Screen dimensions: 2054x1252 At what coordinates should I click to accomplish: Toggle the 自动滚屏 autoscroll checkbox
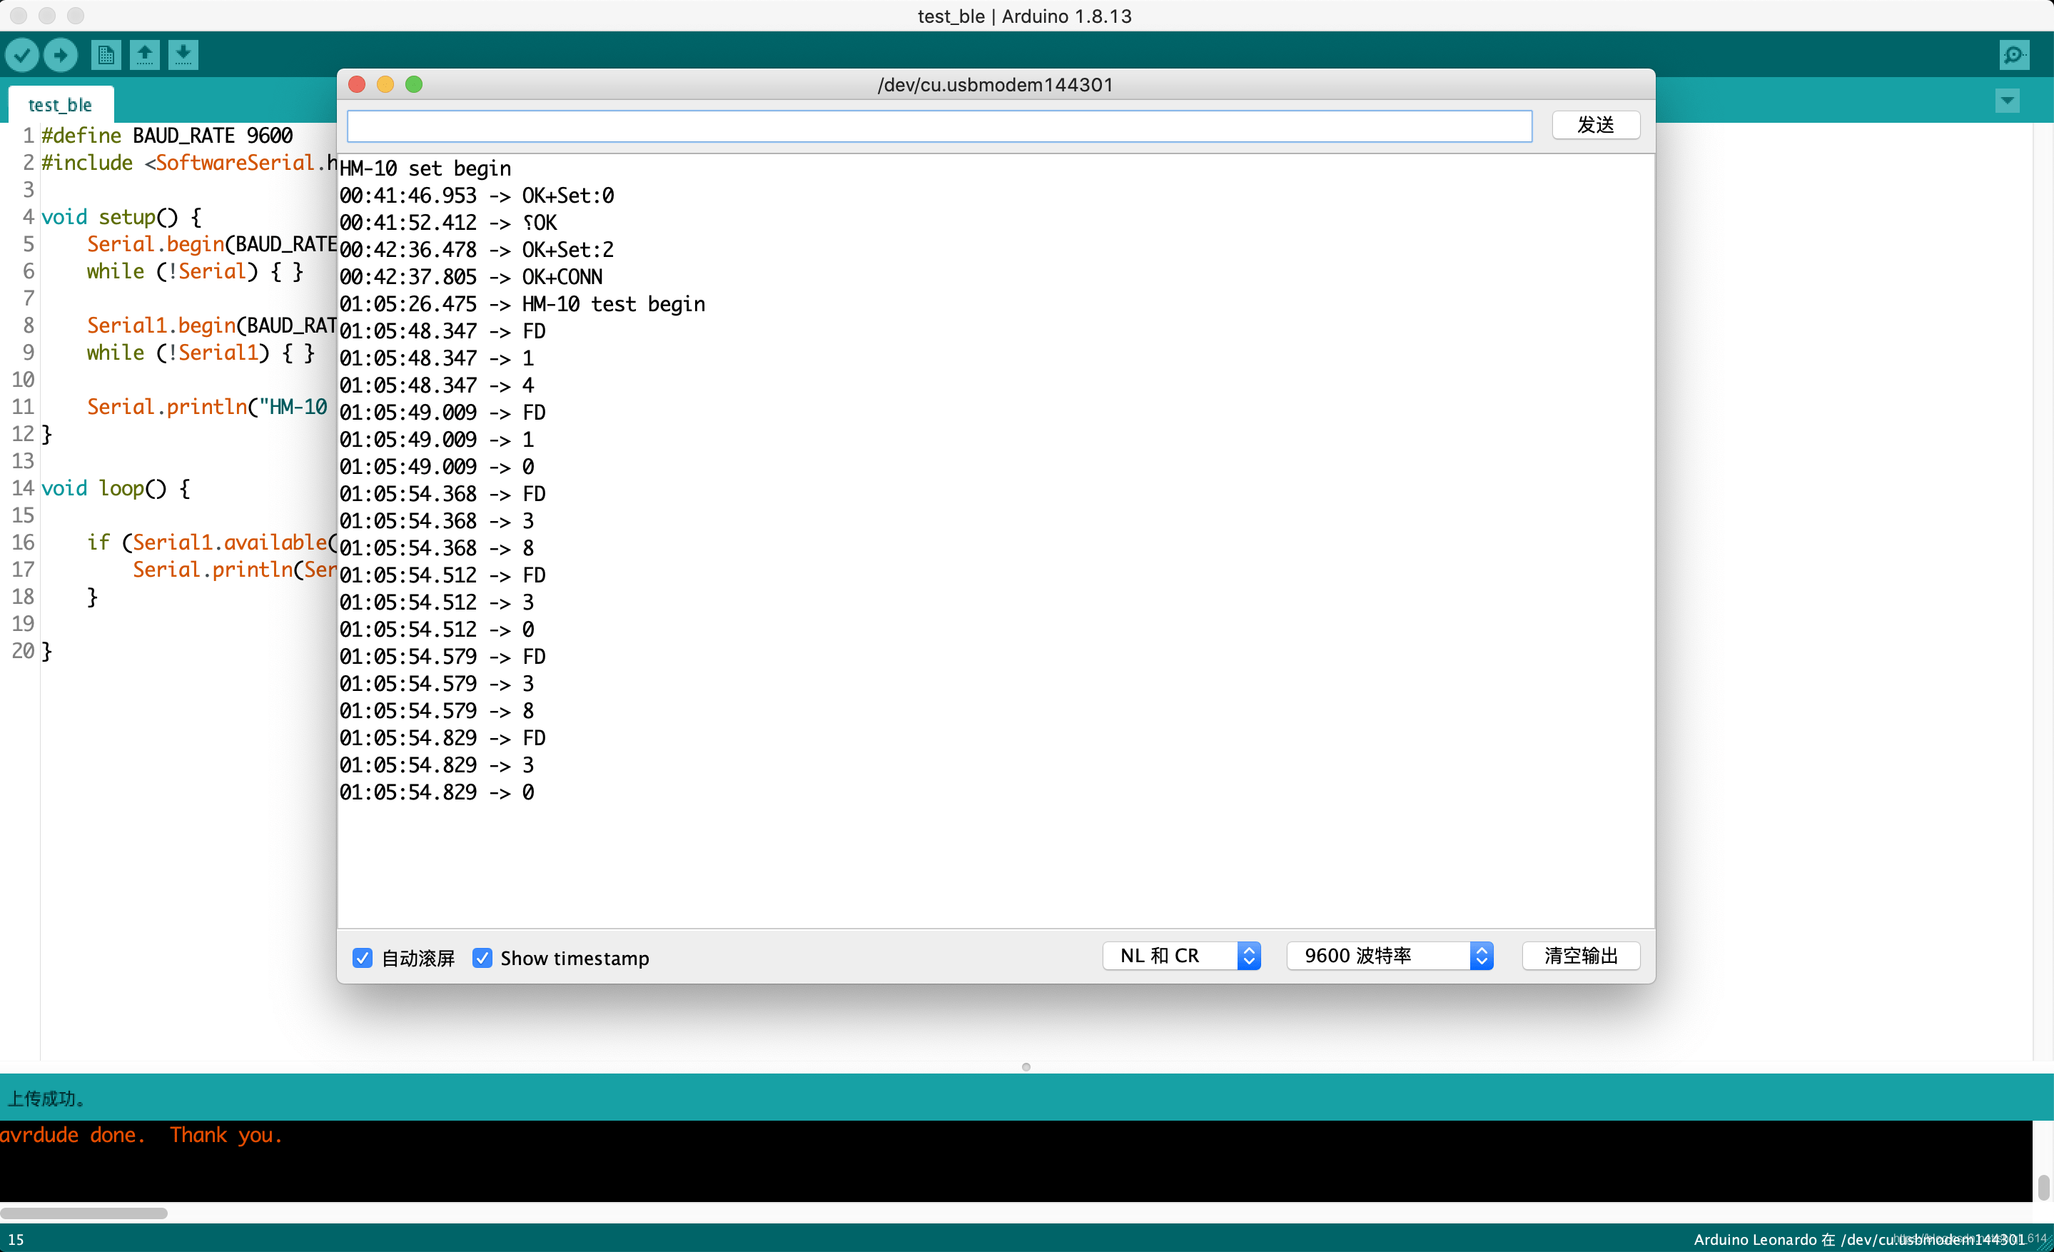(362, 958)
